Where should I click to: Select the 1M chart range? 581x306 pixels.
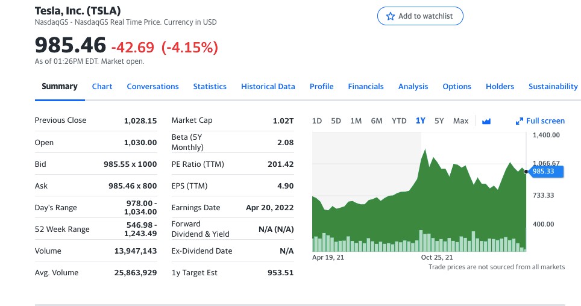[356, 121]
